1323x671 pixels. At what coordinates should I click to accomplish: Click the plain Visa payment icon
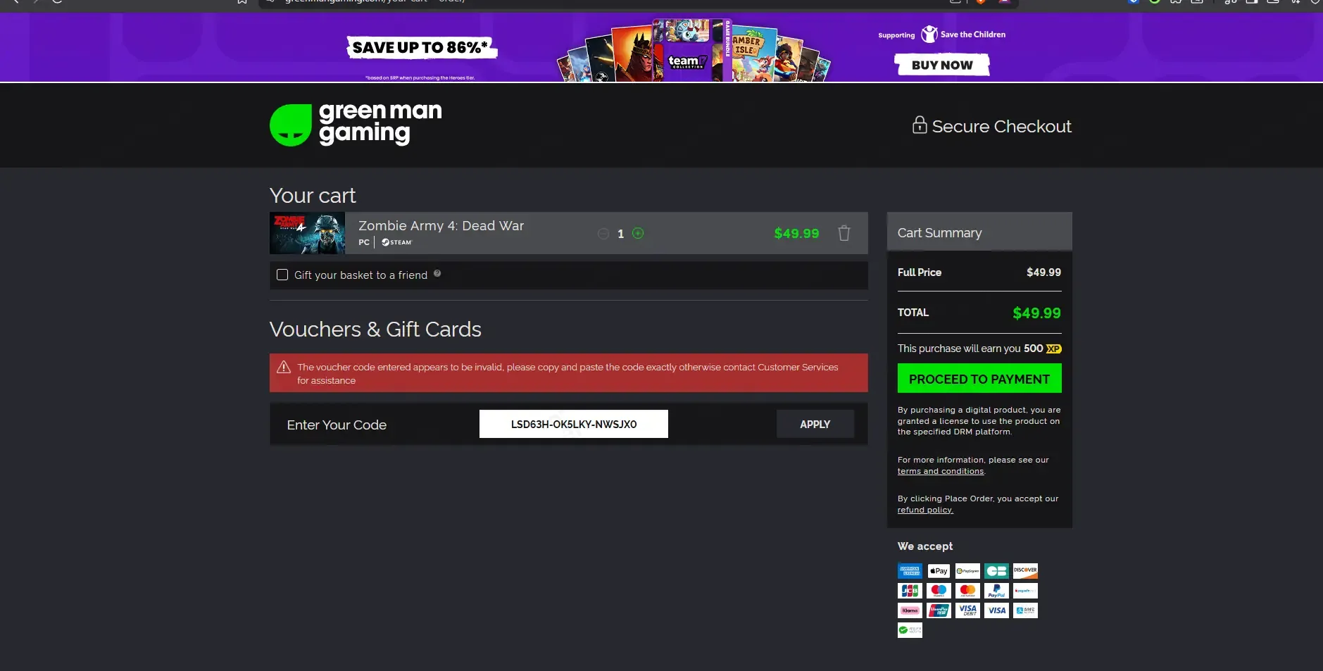click(x=996, y=610)
